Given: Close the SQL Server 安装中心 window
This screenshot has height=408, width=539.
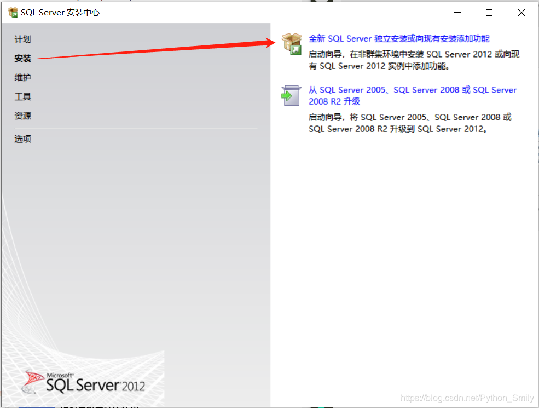Looking at the screenshot, I should 521,13.
